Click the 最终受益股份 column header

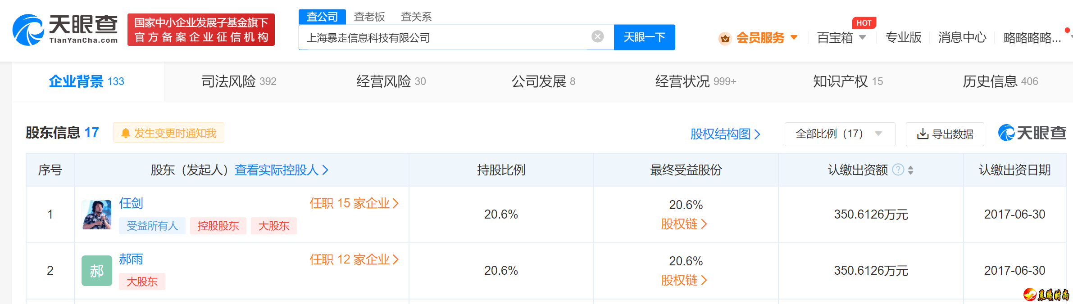click(x=686, y=170)
